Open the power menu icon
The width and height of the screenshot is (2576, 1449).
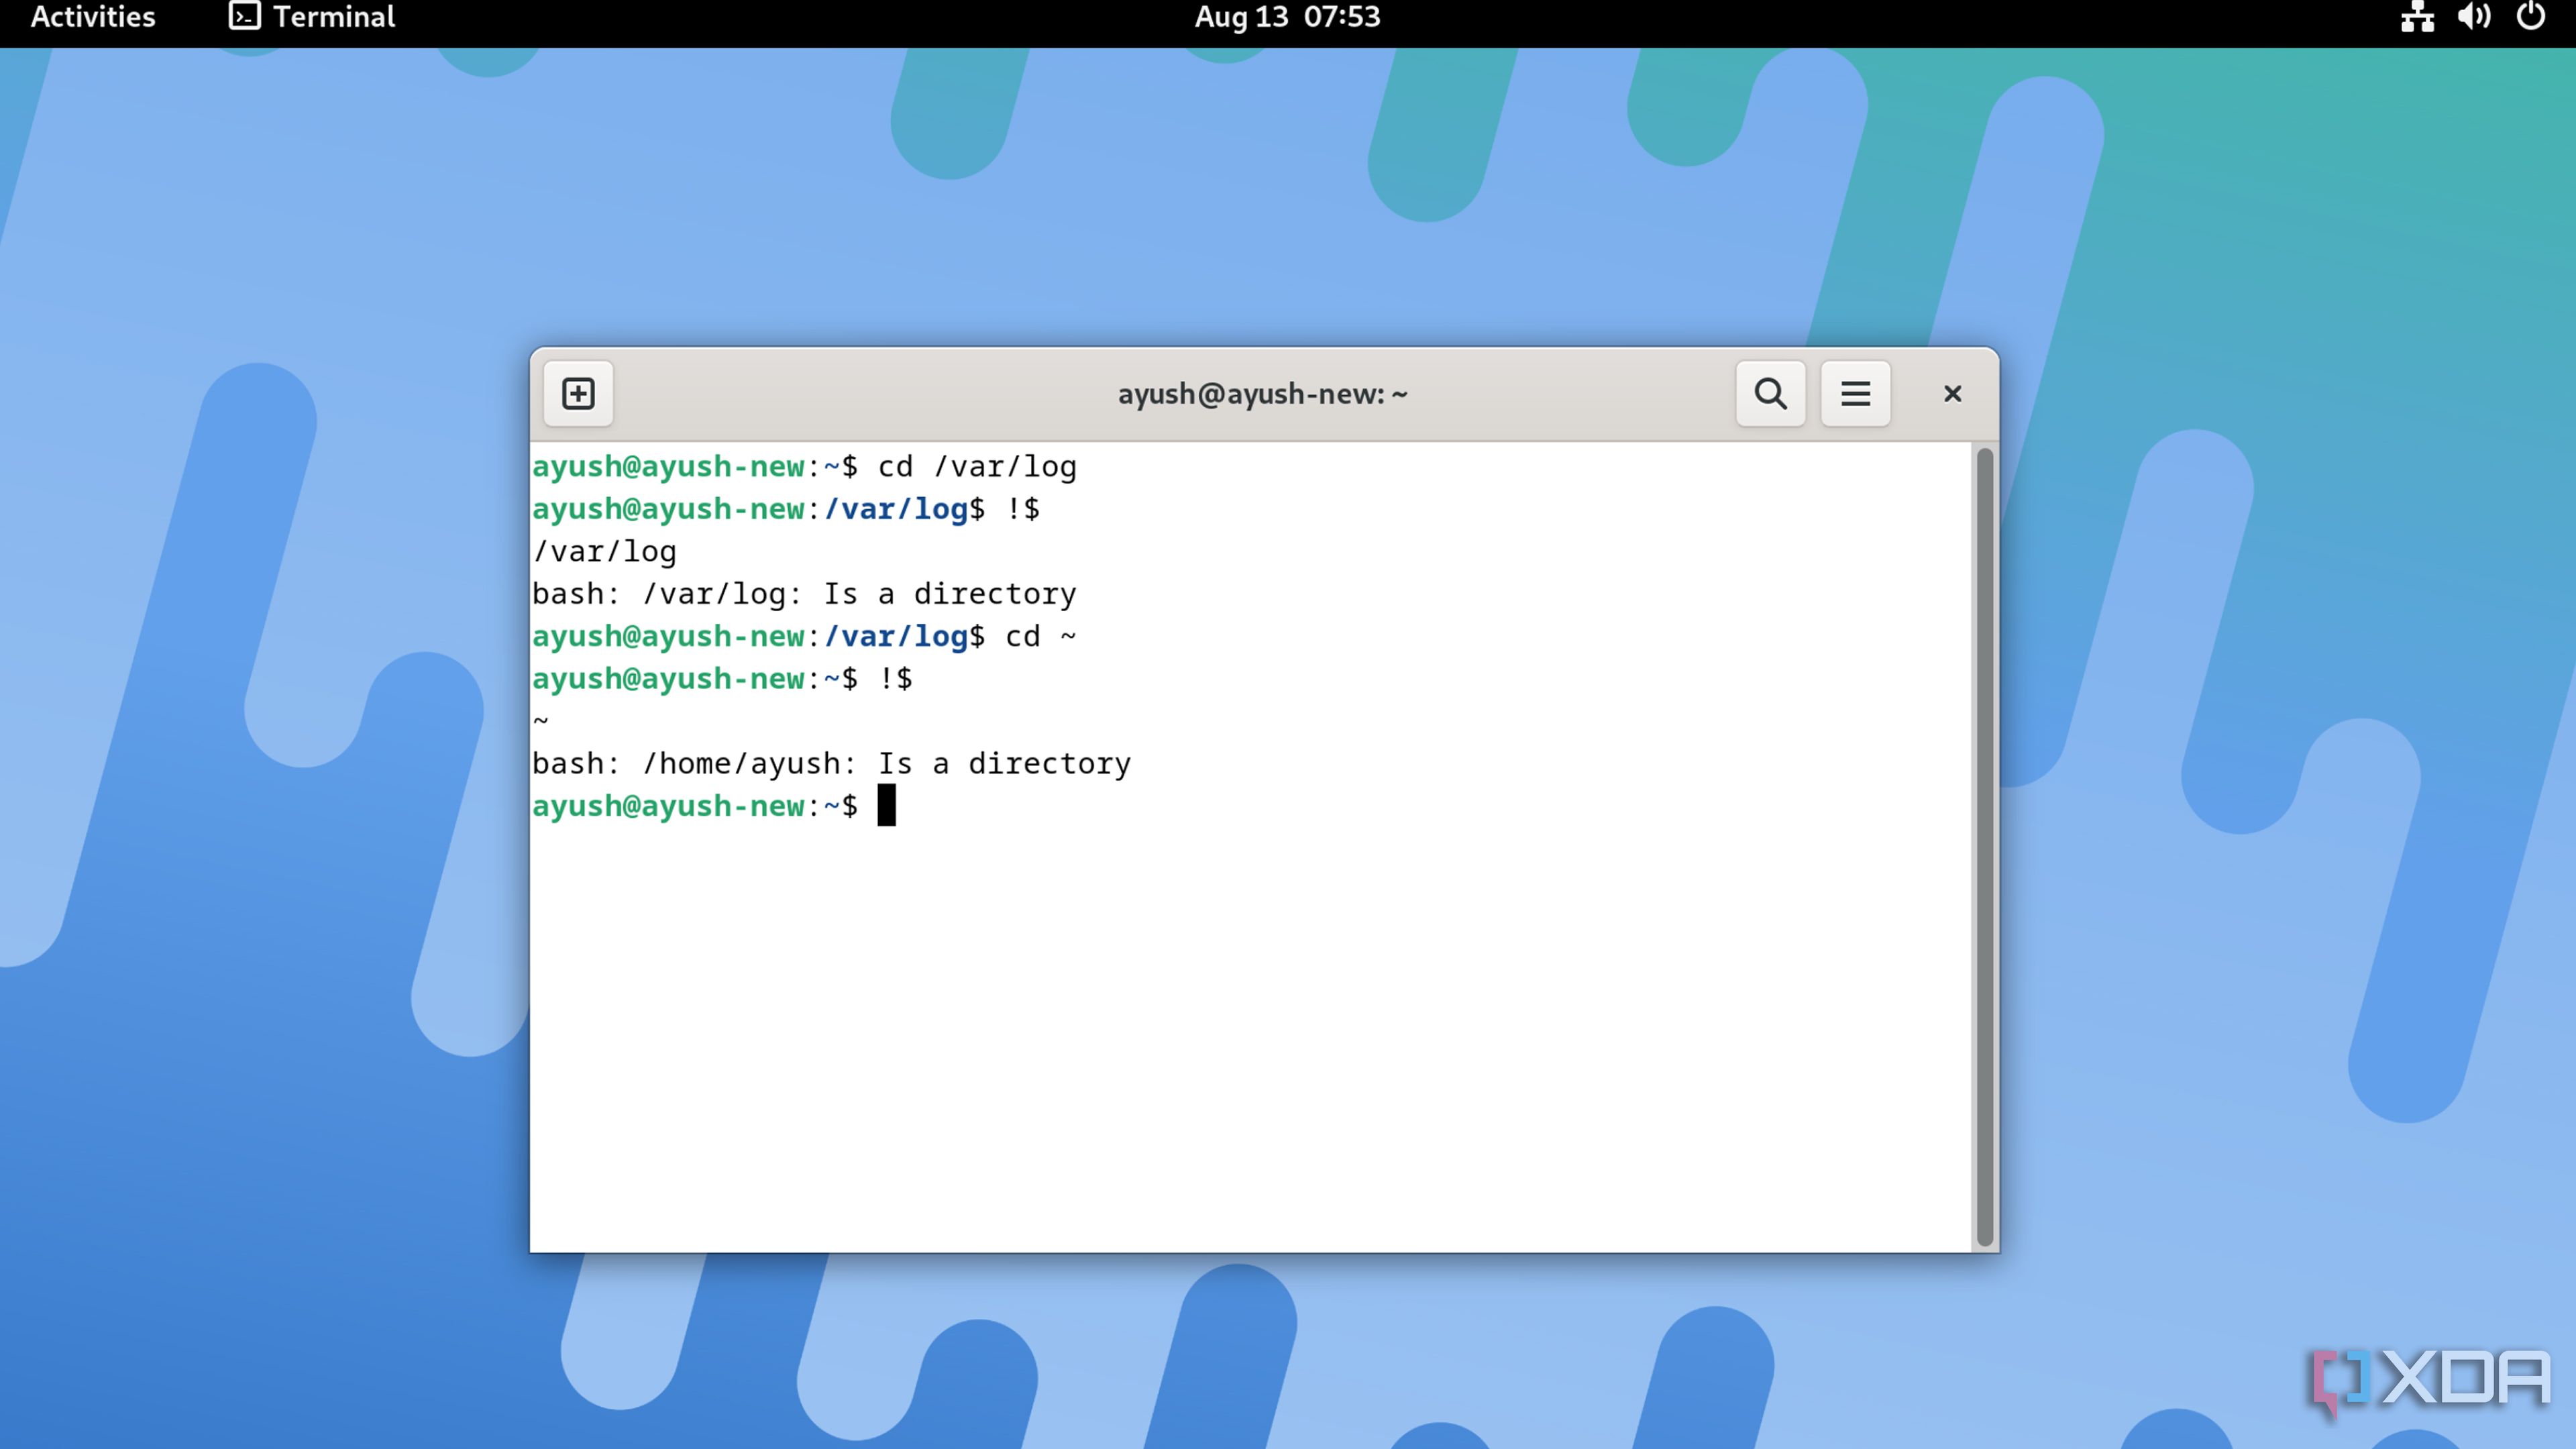(2531, 17)
